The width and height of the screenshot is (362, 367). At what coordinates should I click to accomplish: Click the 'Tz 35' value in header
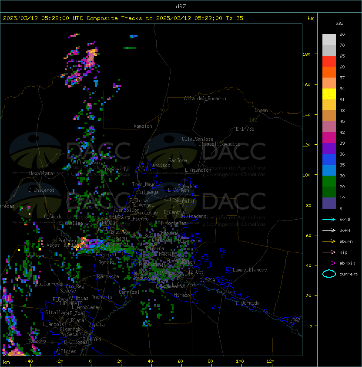coord(235,18)
